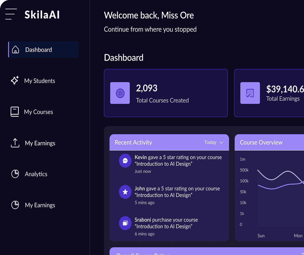Click the spiral icon on Total Courses Created
This screenshot has height=255, width=304.
[x=120, y=93]
